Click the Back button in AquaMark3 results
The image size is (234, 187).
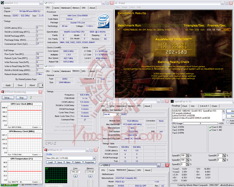216,94
